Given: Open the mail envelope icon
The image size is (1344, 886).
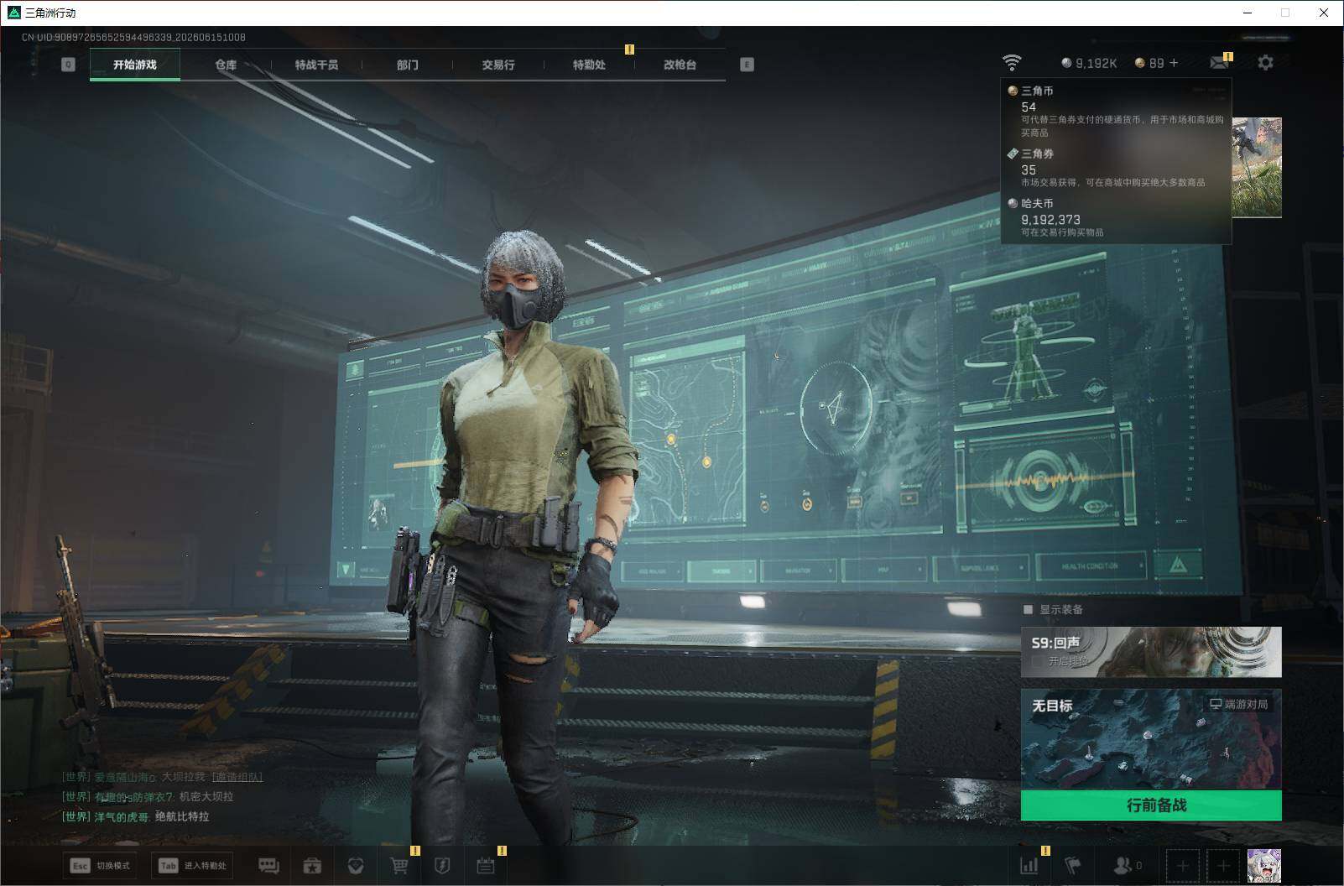Looking at the screenshot, I should click(x=1219, y=62).
